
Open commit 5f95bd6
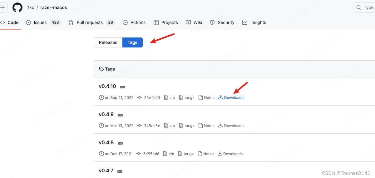148,154
